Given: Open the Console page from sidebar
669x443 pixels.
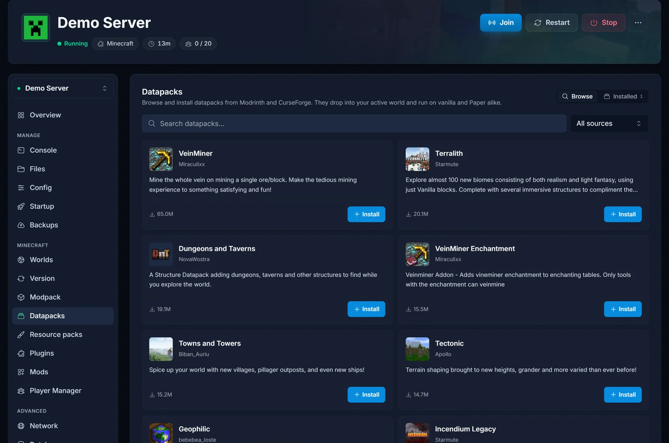Looking at the screenshot, I should [63, 150].
